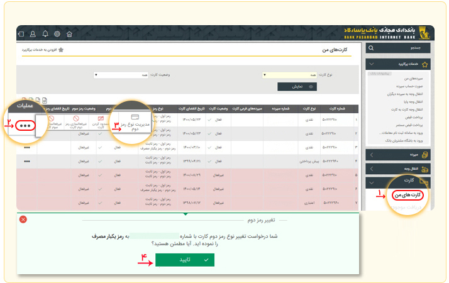
Task: Click the expiry date 1398/07/12 cell
Action: click(x=192, y=203)
